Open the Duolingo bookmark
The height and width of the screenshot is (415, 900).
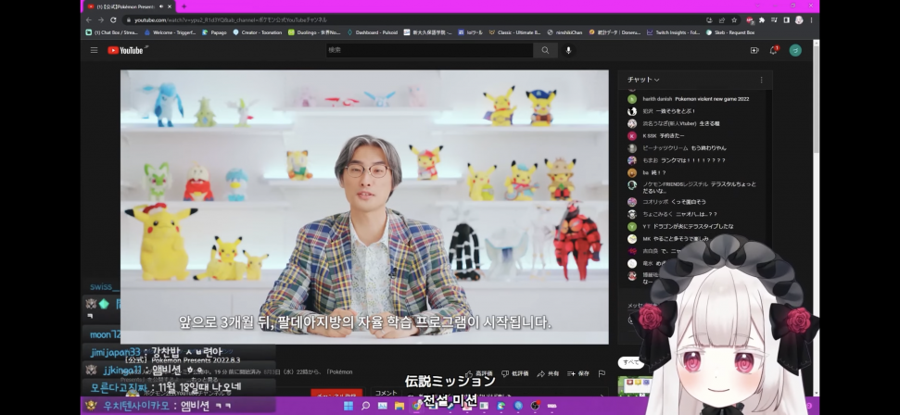[314, 32]
